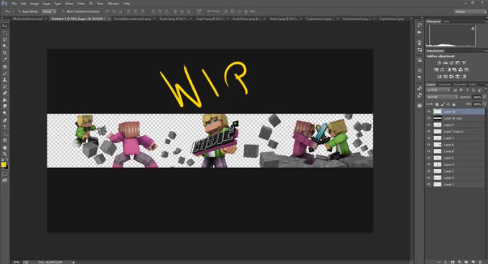Click the lock position icon

(448, 104)
